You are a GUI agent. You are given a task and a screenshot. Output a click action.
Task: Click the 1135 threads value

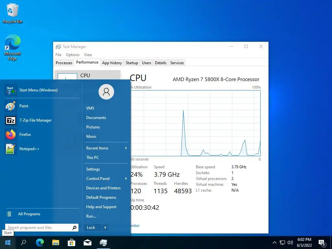(160, 191)
